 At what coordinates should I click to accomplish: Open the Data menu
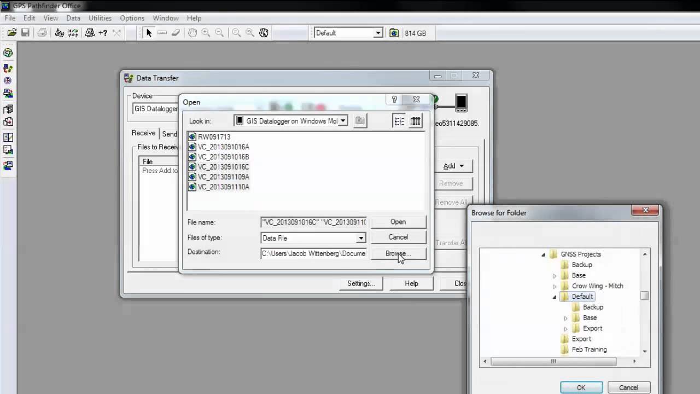click(x=73, y=18)
